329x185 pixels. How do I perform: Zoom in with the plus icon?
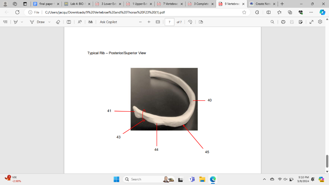(x=149, y=22)
